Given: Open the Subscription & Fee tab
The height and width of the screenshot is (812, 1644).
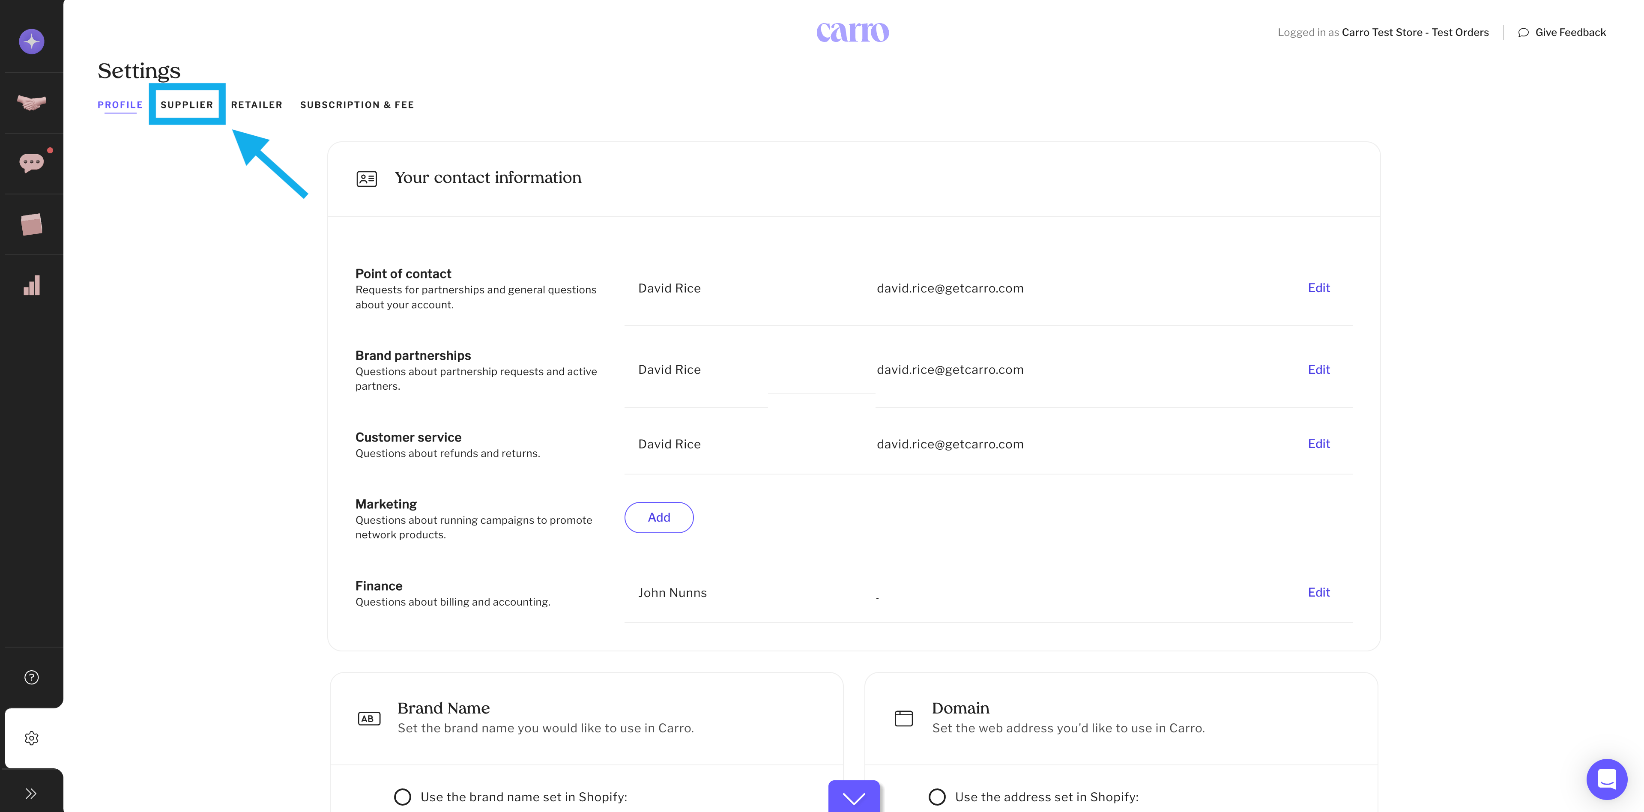Looking at the screenshot, I should pos(357,104).
